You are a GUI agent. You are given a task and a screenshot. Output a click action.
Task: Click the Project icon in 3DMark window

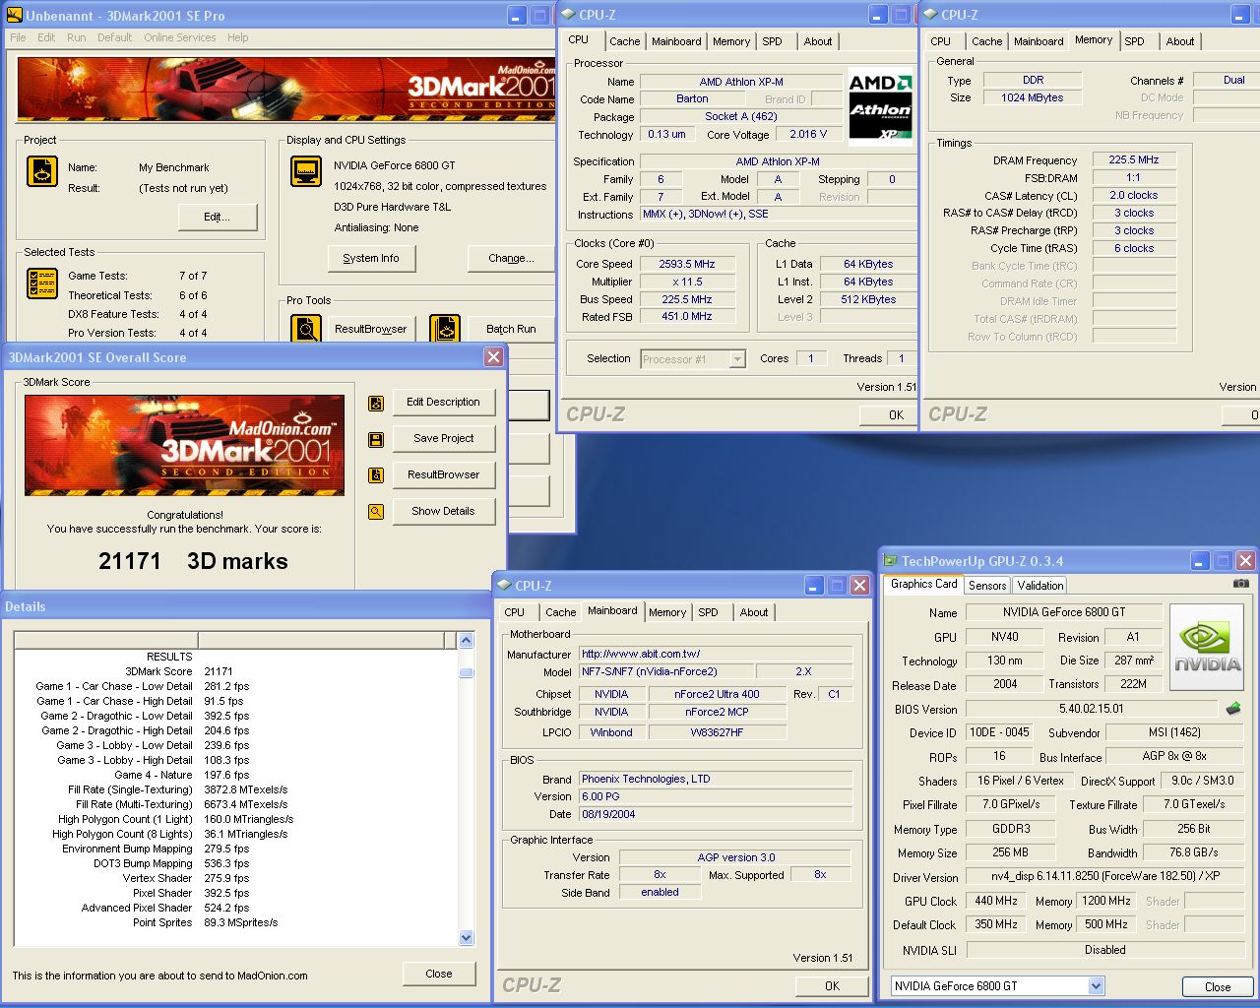[42, 171]
